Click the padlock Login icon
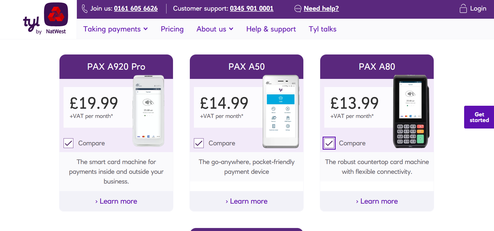Image resolution: width=494 pixels, height=231 pixels. point(463,9)
